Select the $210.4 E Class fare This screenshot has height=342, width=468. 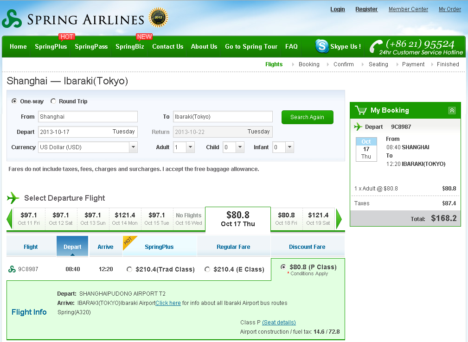(x=207, y=269)
